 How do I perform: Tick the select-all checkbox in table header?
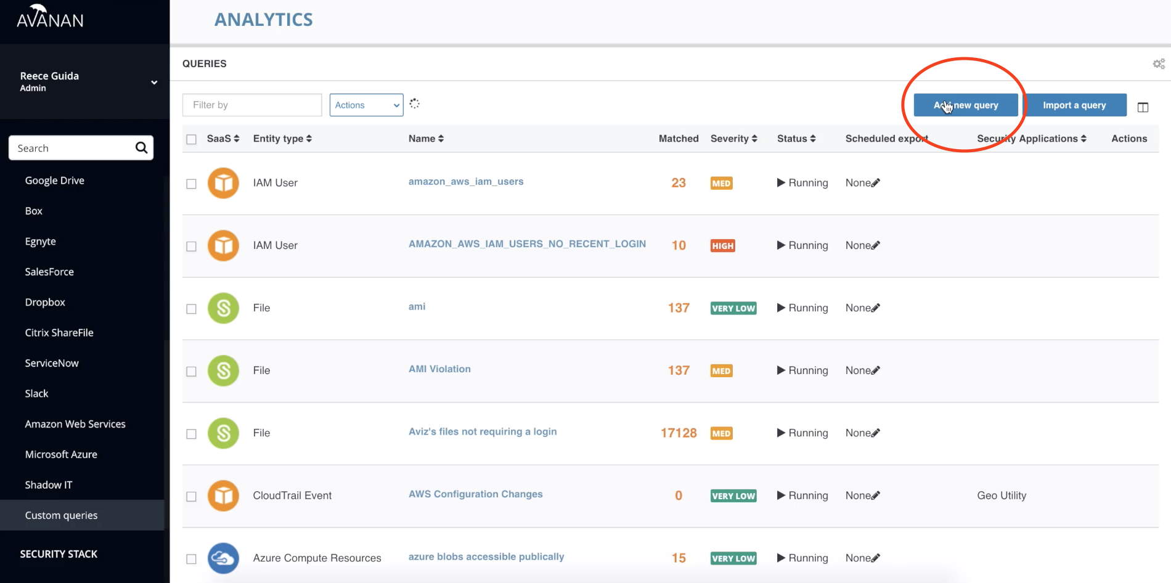191,139
